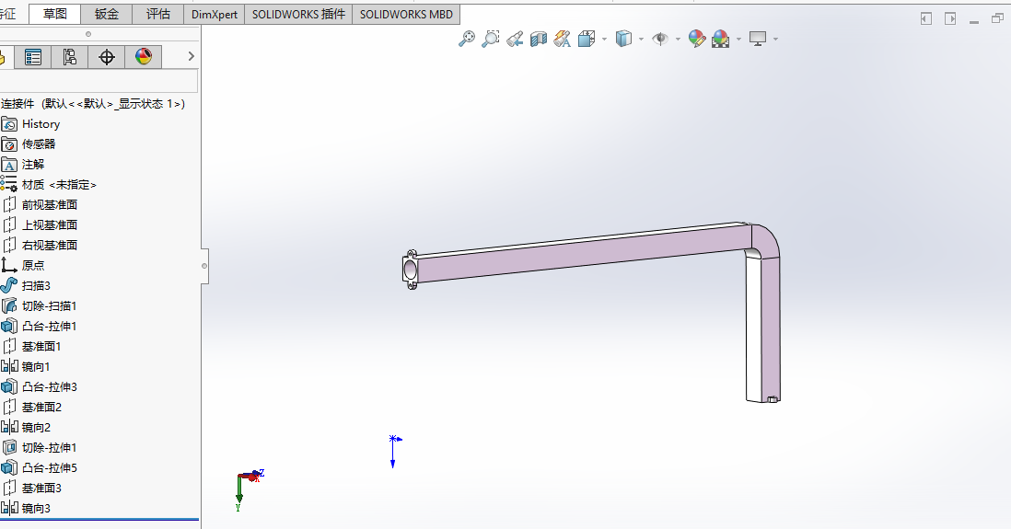The height and width of the screenshot is (529, 1011).
Task: Open Display Style dropdown arrow
Action: point(641,39)
